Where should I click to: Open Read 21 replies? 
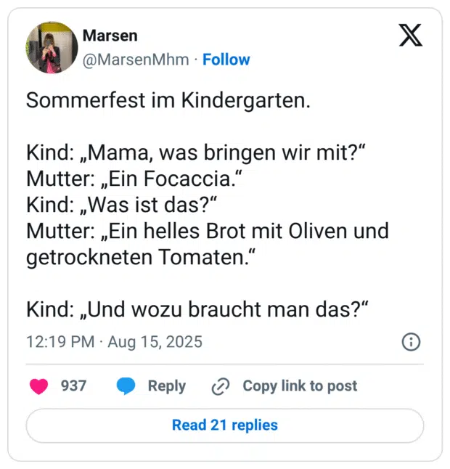tap(224, 425)
